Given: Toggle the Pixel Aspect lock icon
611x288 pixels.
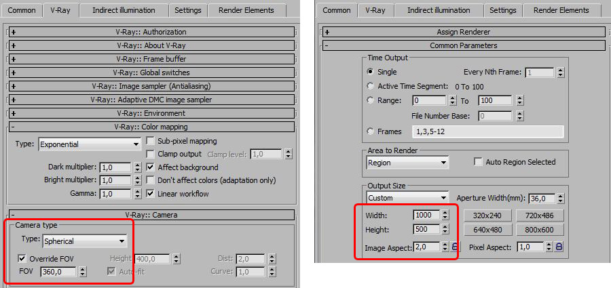Looking at the screenshot, I should 559,247.
